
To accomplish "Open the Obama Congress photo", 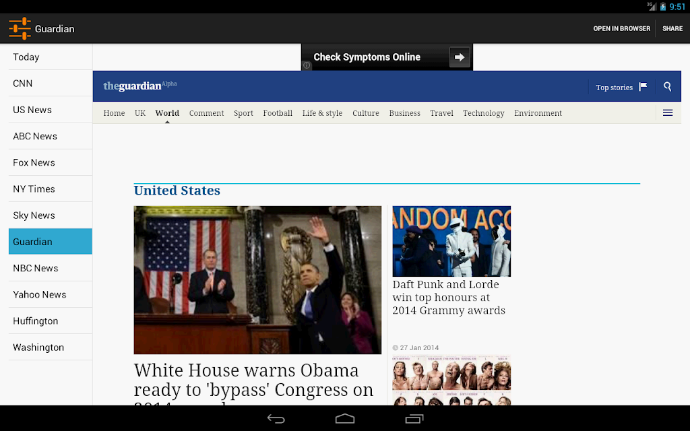I will click(x=257, y=279).
